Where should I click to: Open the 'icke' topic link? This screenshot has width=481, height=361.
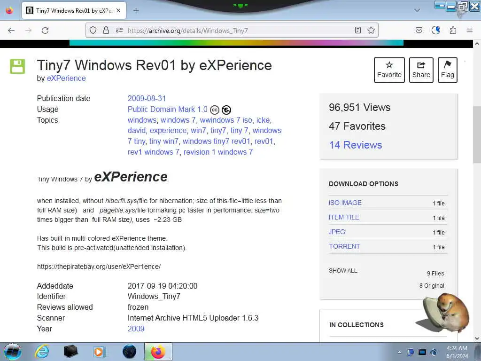click(x=263, y=120)
